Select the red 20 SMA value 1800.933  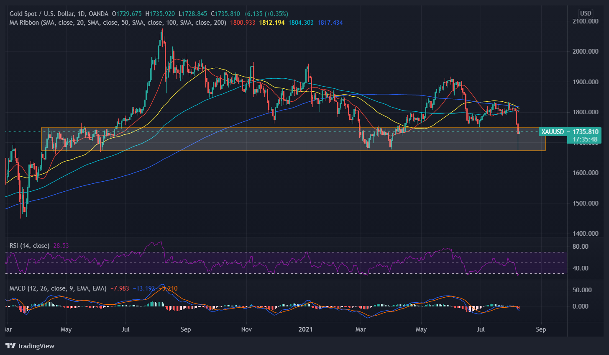click(x=243, y=23)
